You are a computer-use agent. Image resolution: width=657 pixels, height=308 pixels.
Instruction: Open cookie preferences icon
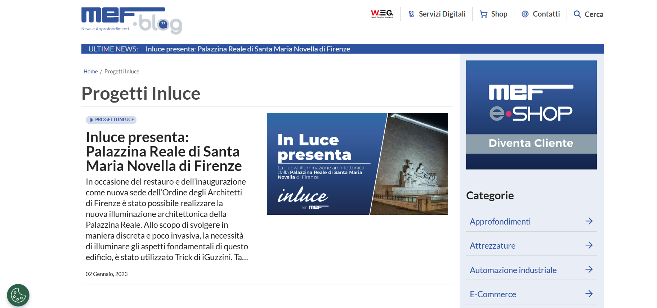tap(18, 295)
